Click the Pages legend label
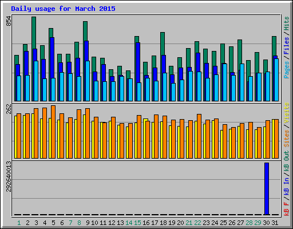Viewport: 293px width, 229px height. pos(287,70)
